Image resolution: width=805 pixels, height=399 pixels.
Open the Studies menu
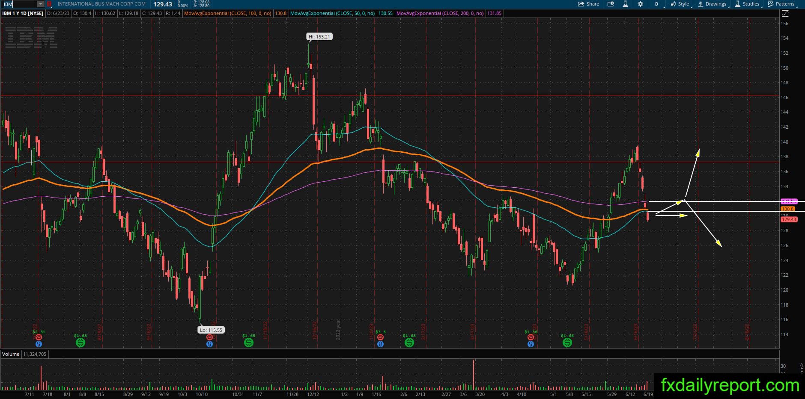pyautogui.click(x=747, y=4)
